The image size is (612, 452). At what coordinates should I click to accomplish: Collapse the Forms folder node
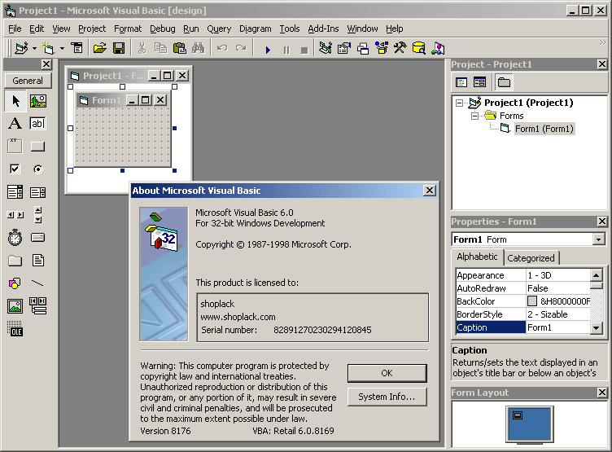point(474,116)
